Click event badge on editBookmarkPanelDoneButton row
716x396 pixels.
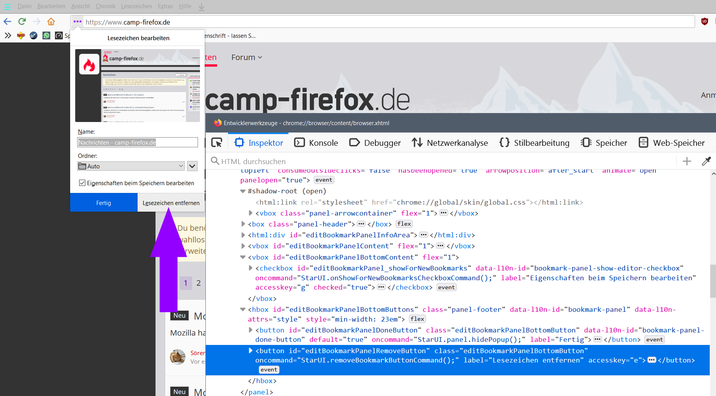pyautogui.click(x=654, y=339)
